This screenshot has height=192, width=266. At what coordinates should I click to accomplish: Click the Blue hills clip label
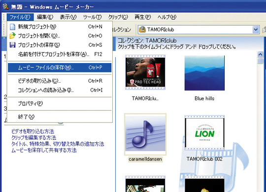(x=204, y=98)
